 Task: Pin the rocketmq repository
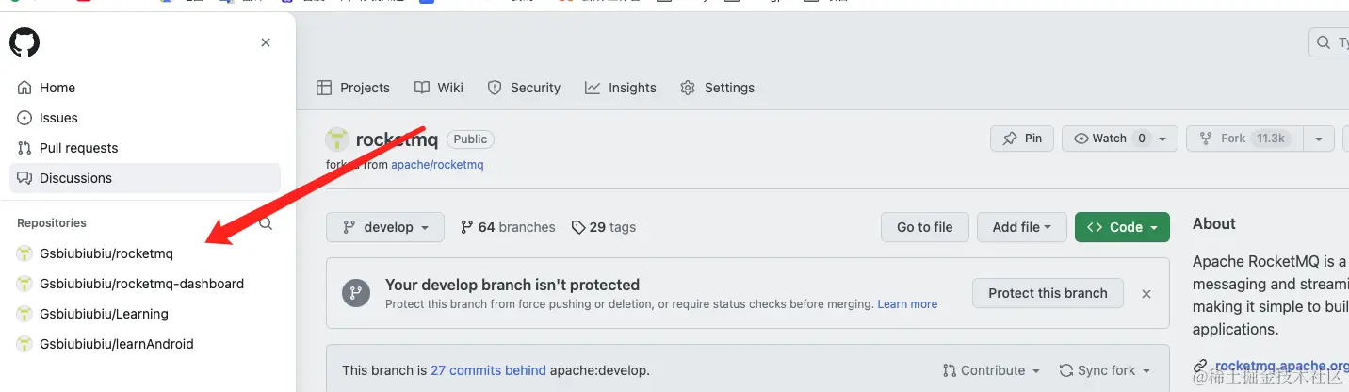(x=1022, y=139)
